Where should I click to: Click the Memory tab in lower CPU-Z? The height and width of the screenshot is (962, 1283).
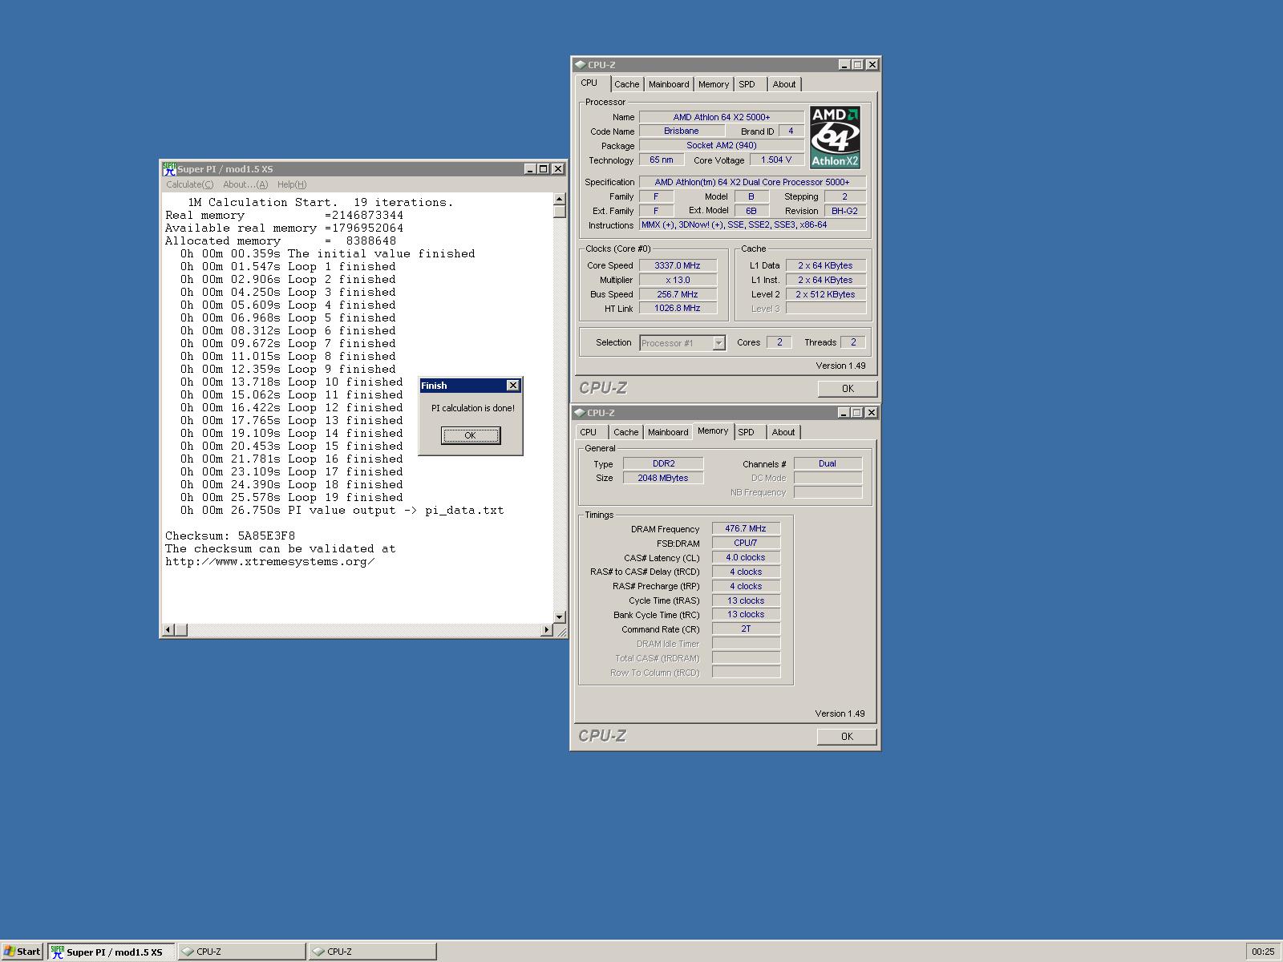coord(713,431)
